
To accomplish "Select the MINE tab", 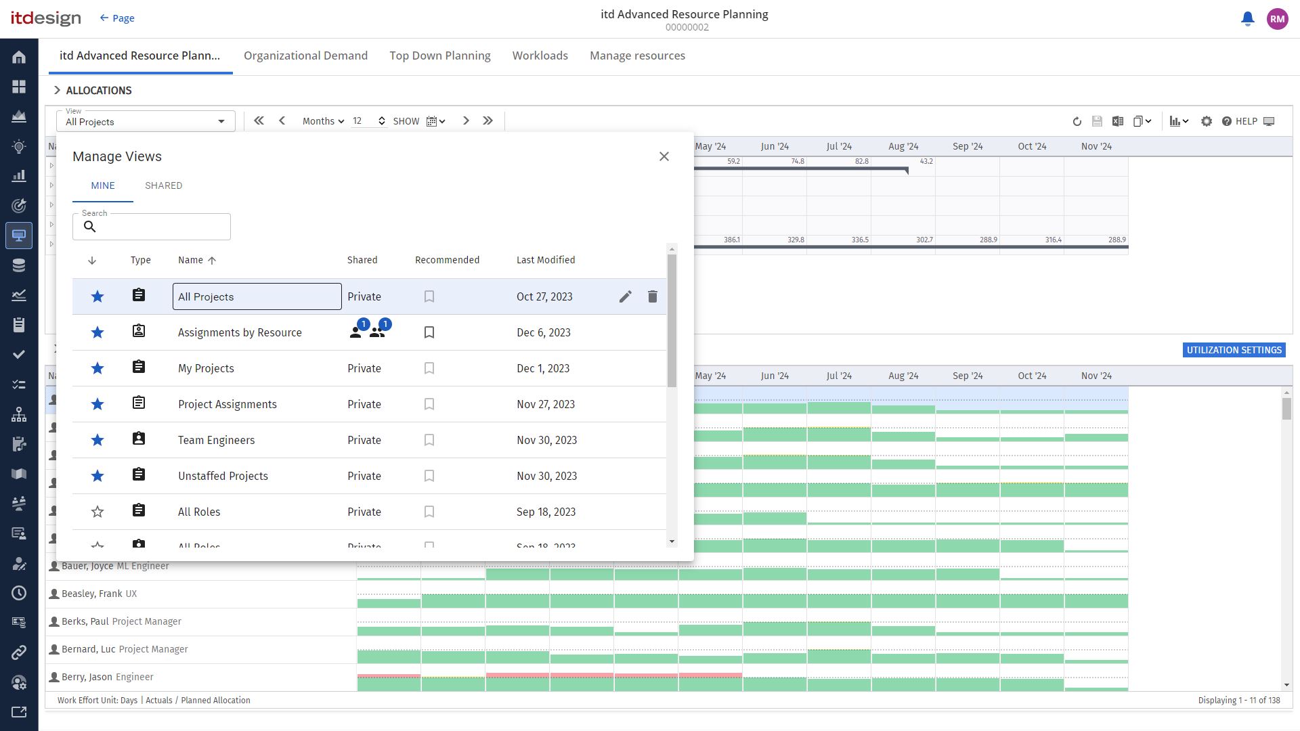I will 103,185.
